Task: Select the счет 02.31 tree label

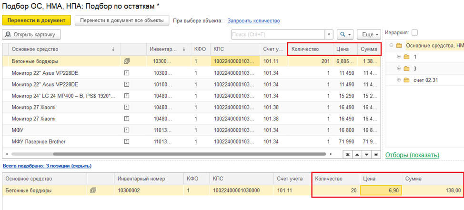Action: pos(426,80)
